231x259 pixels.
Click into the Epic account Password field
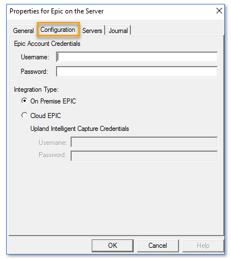pyautogui.click(x=136, y=72)
